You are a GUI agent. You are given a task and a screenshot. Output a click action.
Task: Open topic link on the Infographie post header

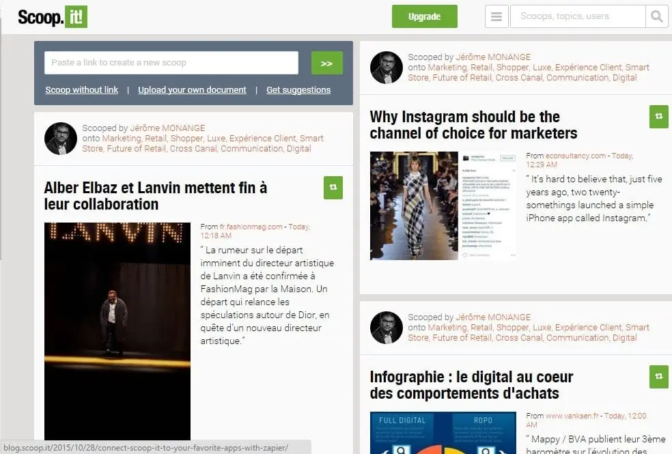pyautogui.click(x=529, y=332)
